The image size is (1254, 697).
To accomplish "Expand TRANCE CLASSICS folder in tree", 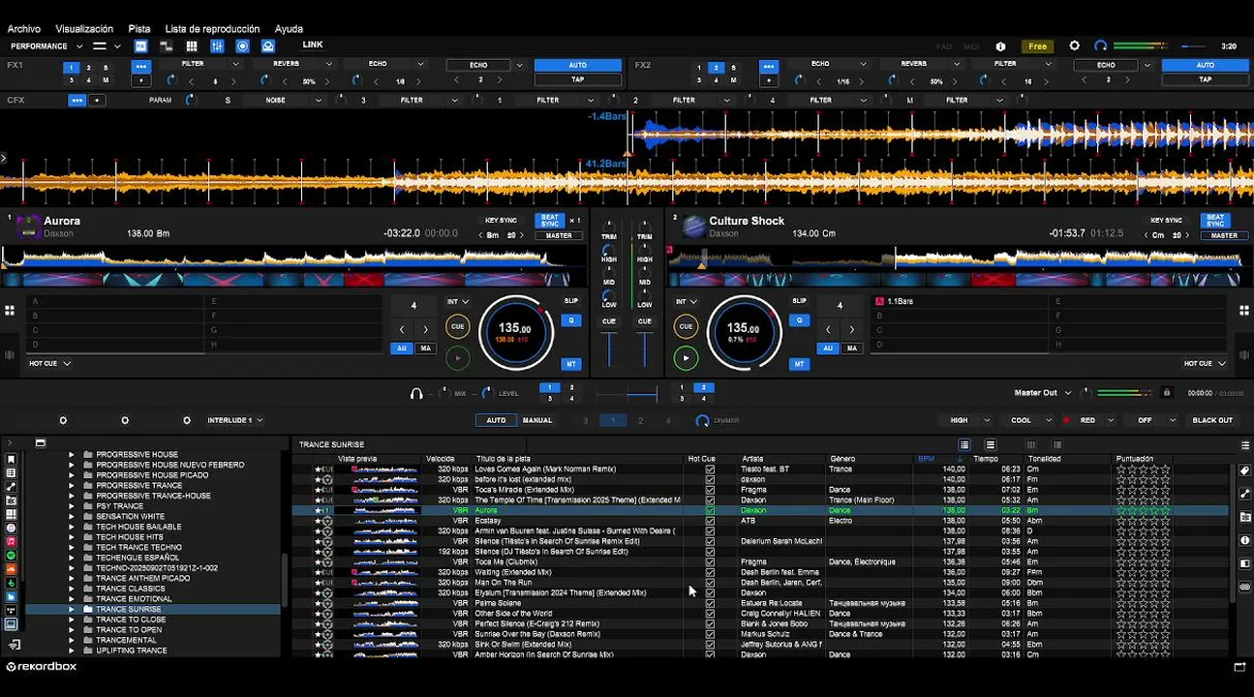I will (x=71, y=589).
